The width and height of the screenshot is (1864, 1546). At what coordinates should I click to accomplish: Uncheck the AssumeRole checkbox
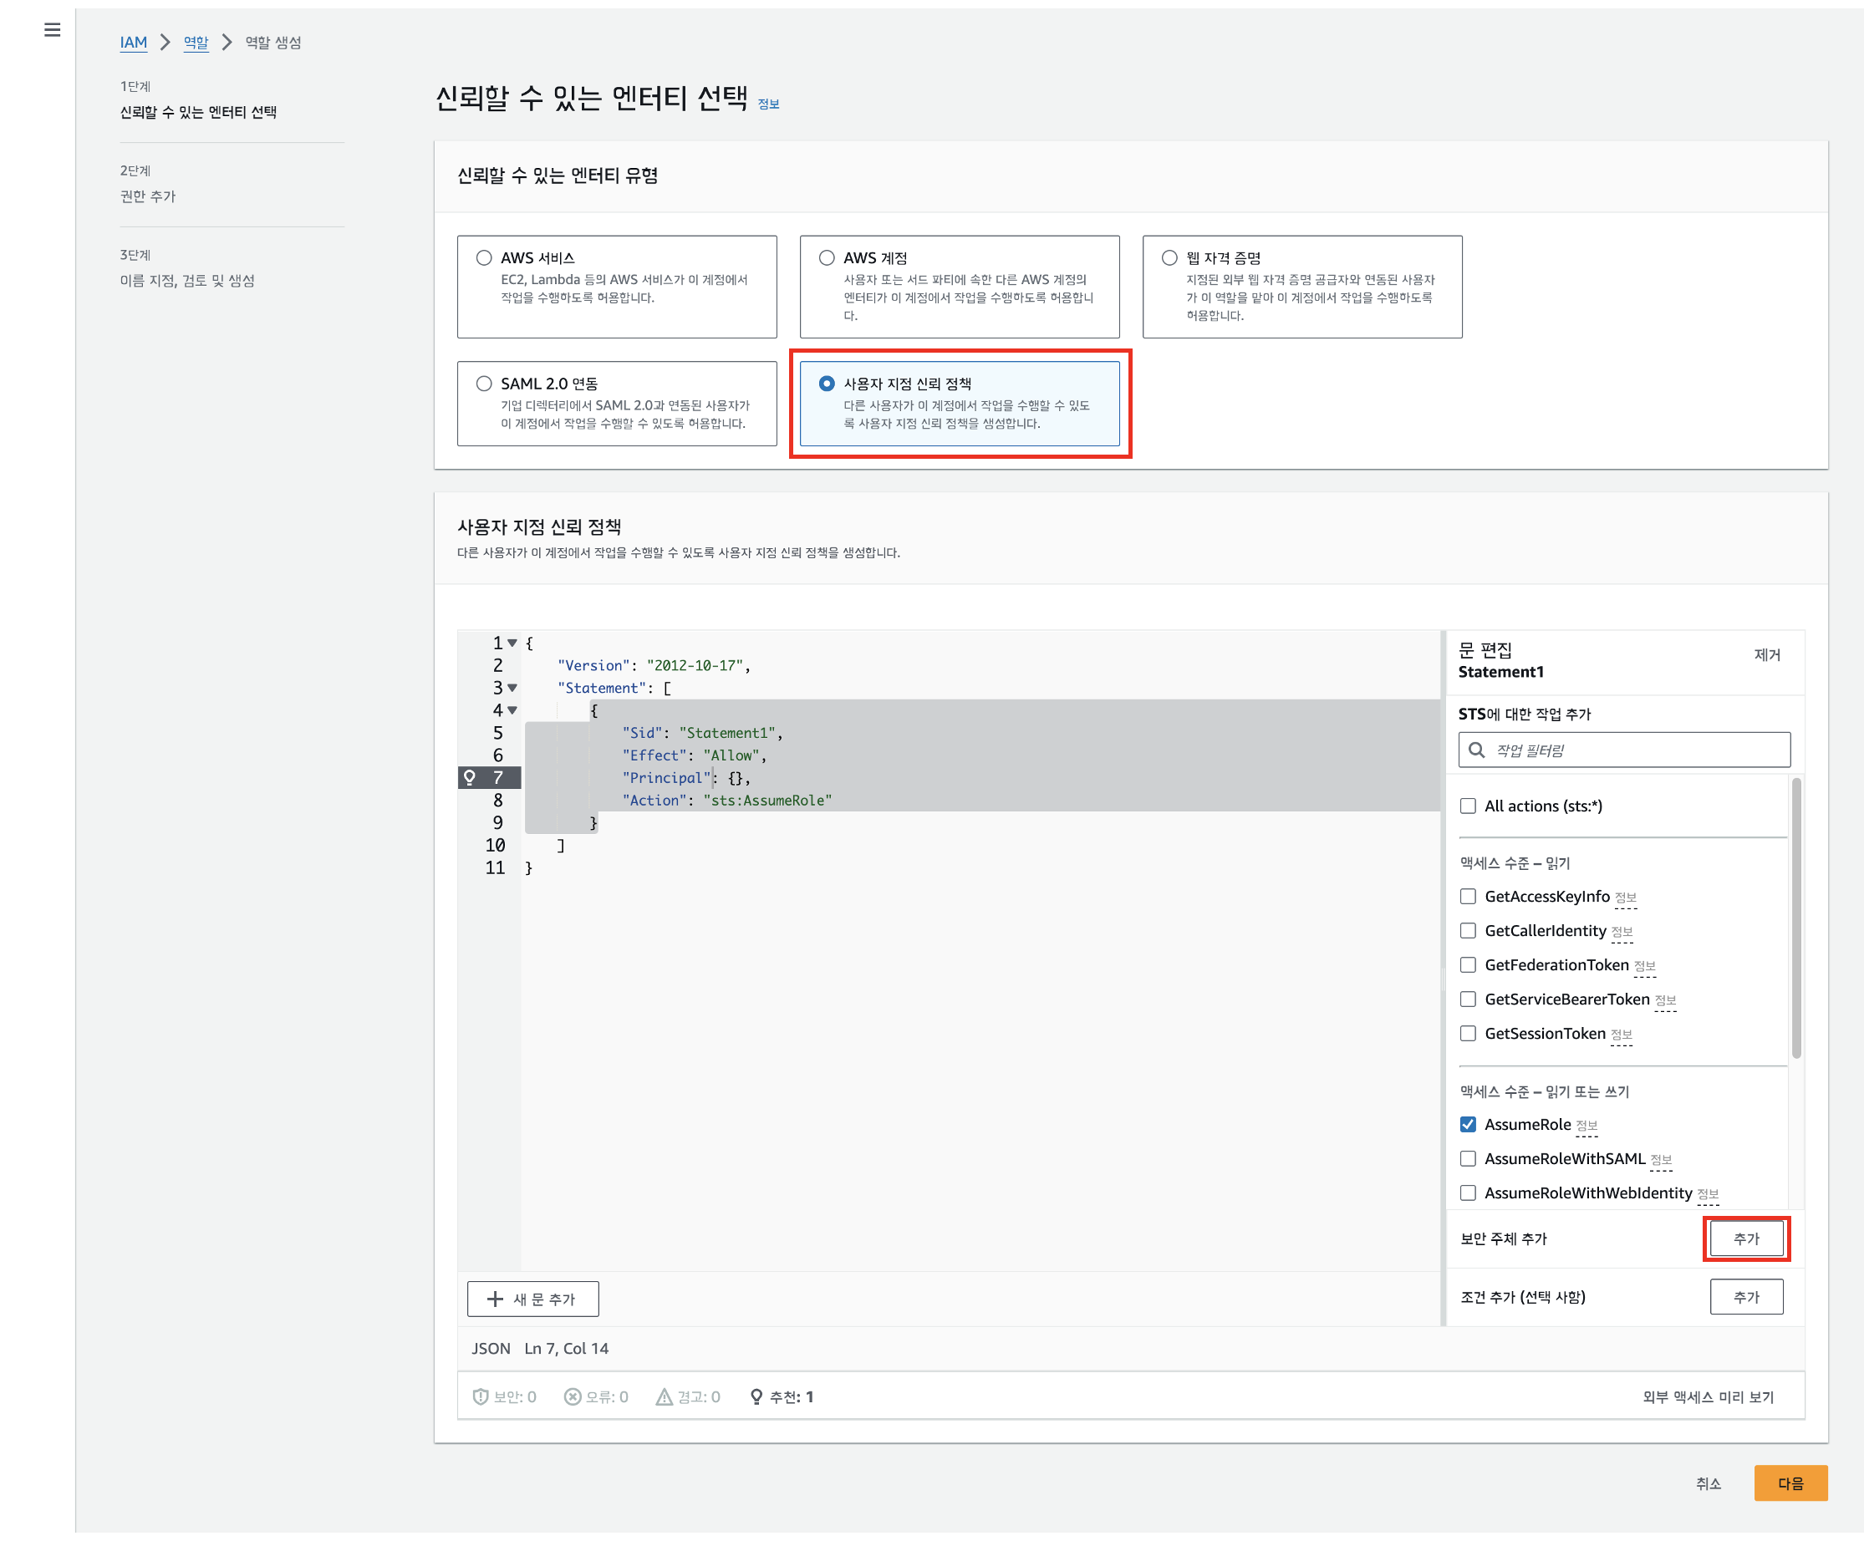[x=1468, y=1125]
